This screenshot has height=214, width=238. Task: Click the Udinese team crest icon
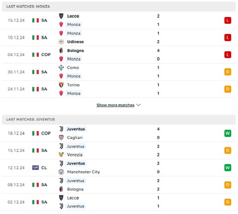61,42
